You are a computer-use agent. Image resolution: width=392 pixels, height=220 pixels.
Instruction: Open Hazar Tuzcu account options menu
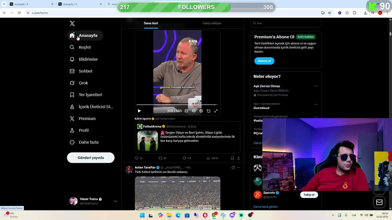[115, 201]
